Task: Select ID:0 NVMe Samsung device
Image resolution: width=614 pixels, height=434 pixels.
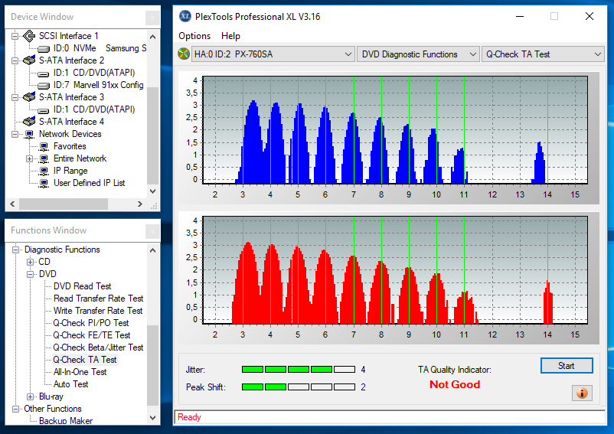Action: [100, 48]
